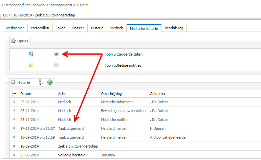
Task: Click the yellow note icon
Action: 31,65
